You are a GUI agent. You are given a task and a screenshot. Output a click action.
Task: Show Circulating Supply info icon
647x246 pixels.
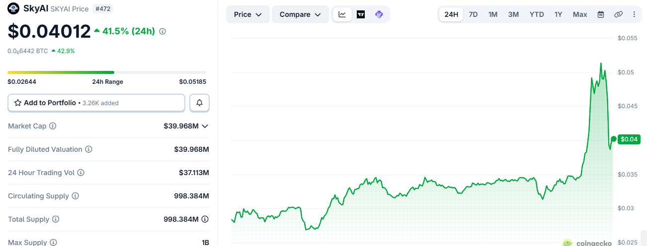coord(75,196)
